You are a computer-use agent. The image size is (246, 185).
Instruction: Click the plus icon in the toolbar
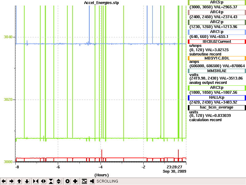(x=75, y=181)
